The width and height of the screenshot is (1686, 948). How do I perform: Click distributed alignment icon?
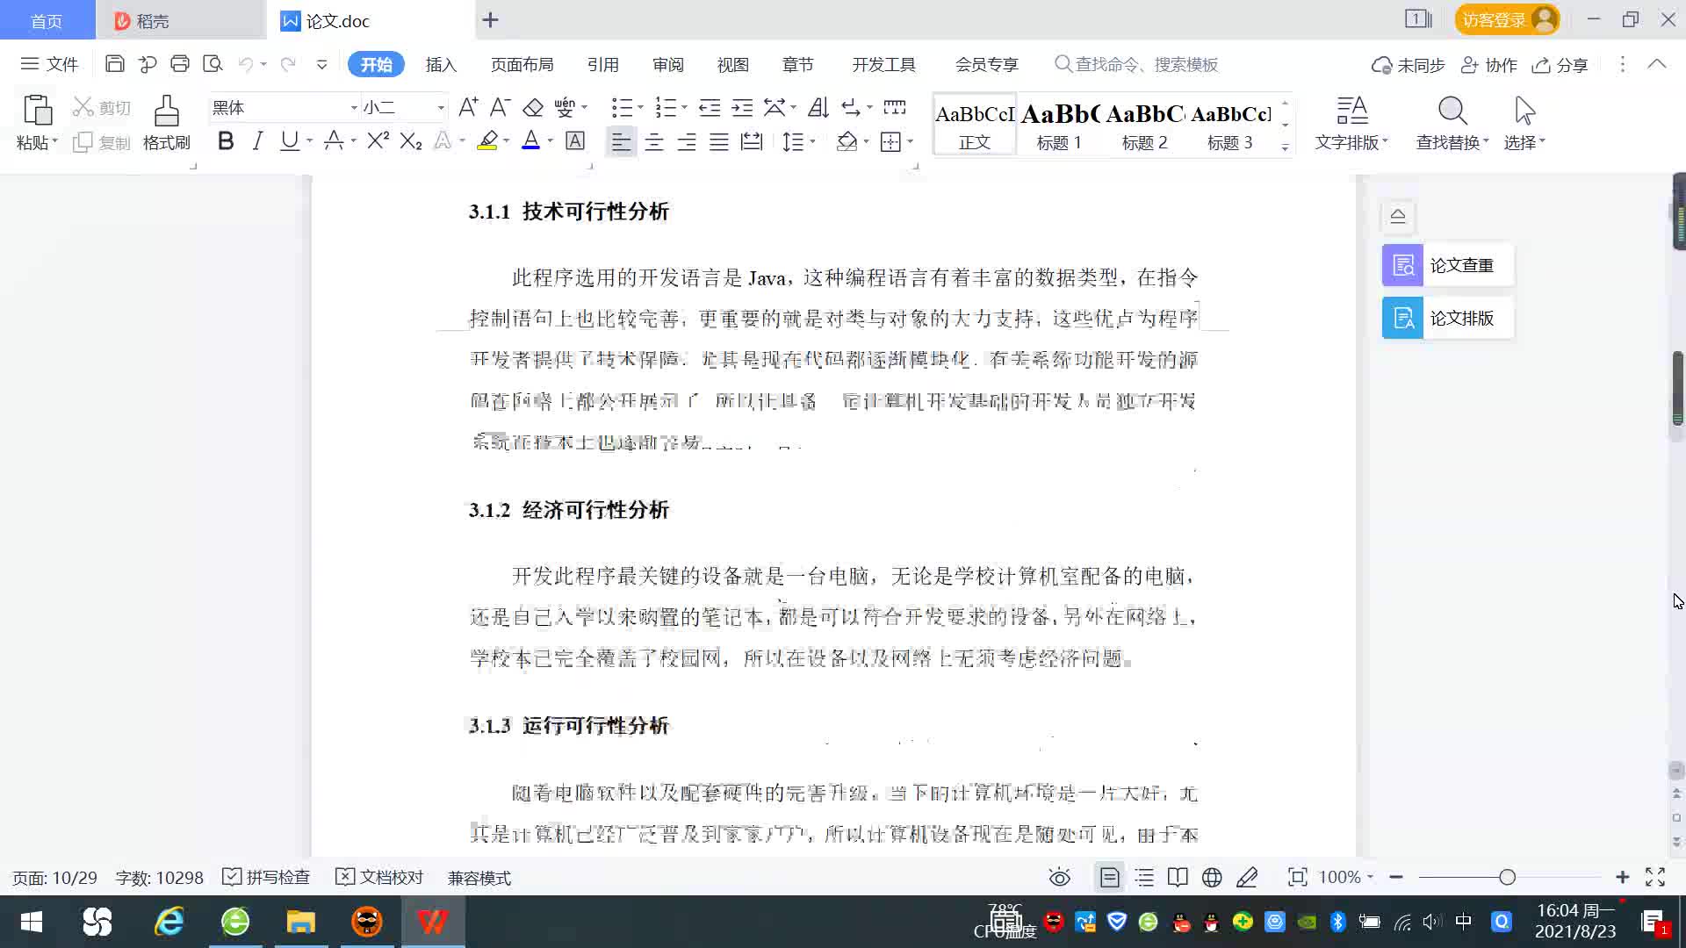coord(752,141)
